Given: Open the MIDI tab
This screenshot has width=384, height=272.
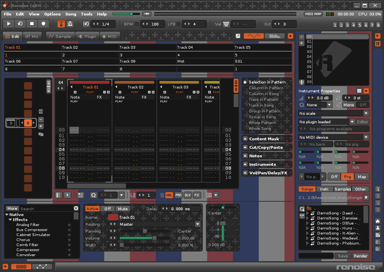Looking at the screenshot, I should [110, 36].
